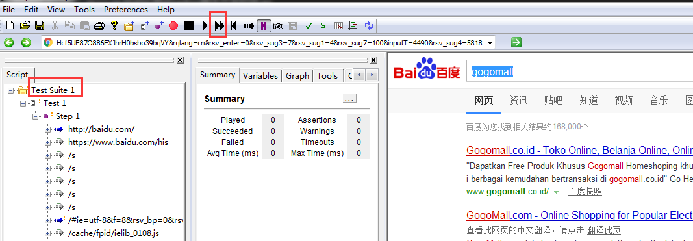
Task: Go forward with the green right arrow
Action: pos(26,42)
